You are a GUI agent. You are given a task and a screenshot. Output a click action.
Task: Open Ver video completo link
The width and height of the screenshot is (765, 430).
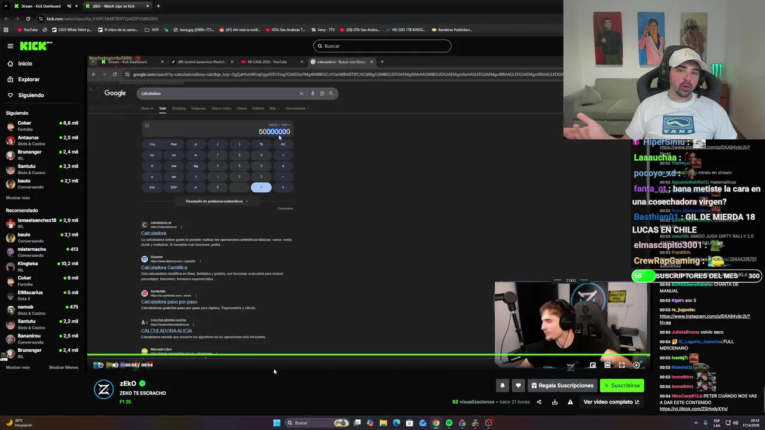point(611,402)
